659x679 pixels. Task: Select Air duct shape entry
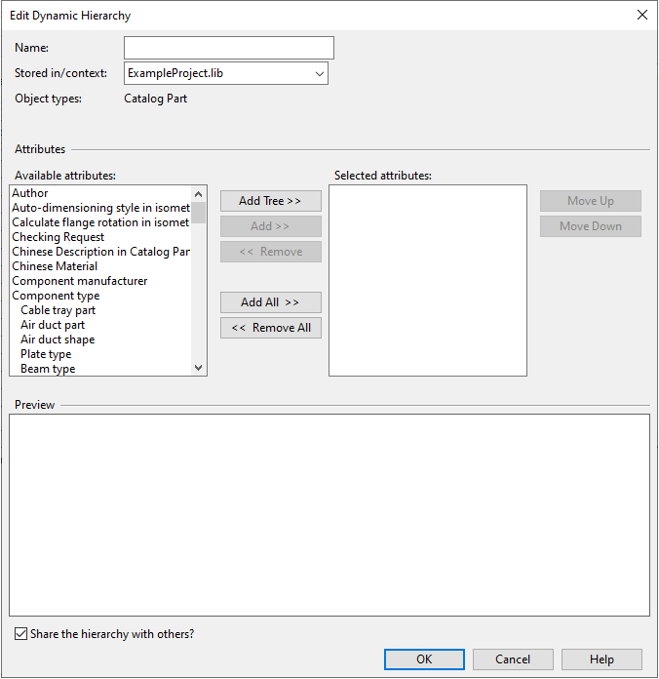58,339
